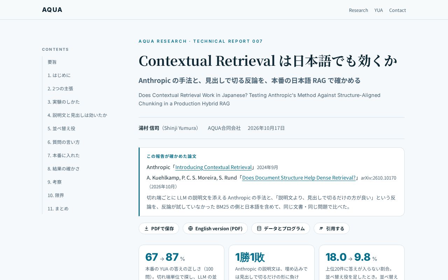Jump to section 3. 実験のしかた
This screenshot has height=280, width=448.
click(64, 102)
